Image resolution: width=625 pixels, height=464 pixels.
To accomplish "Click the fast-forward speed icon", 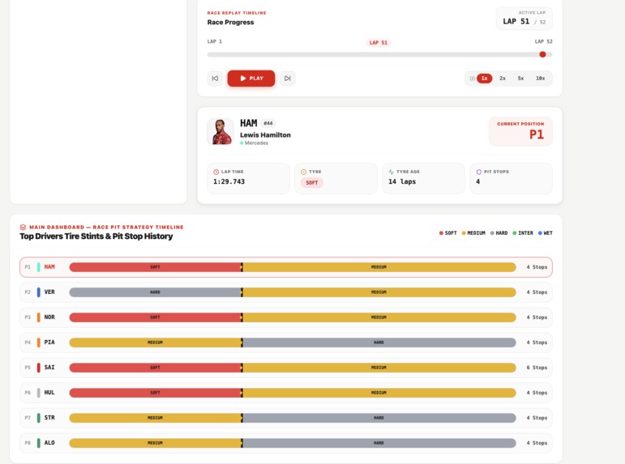I will pos(472,79).
